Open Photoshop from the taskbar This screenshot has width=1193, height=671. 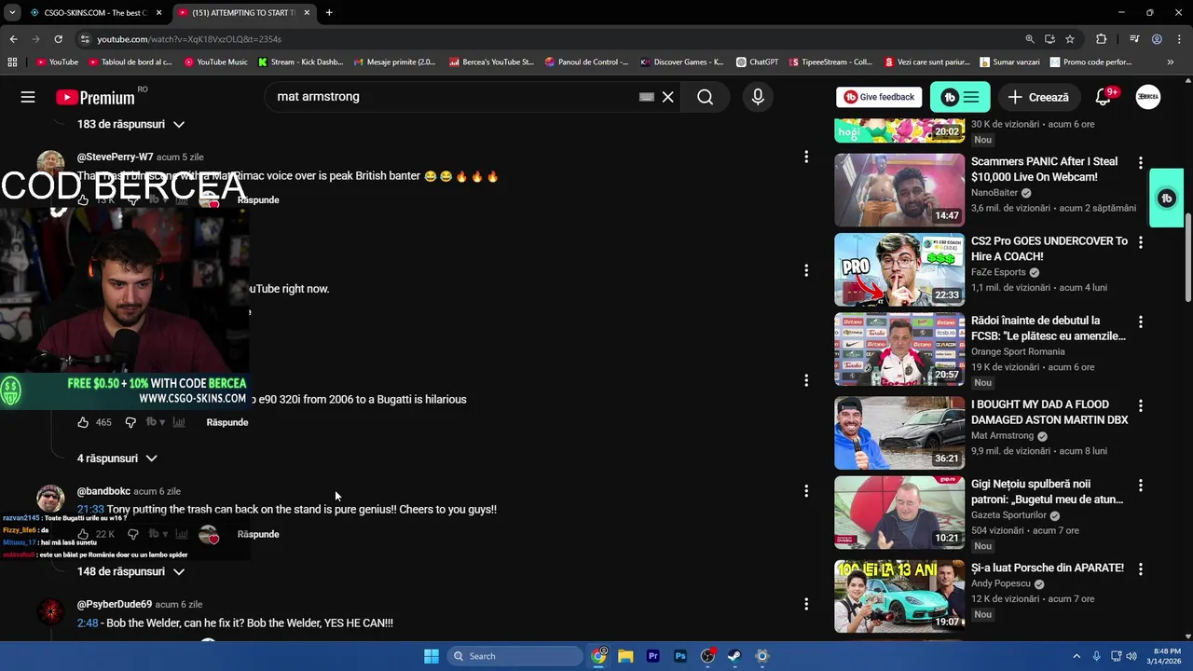pos(680,656)
